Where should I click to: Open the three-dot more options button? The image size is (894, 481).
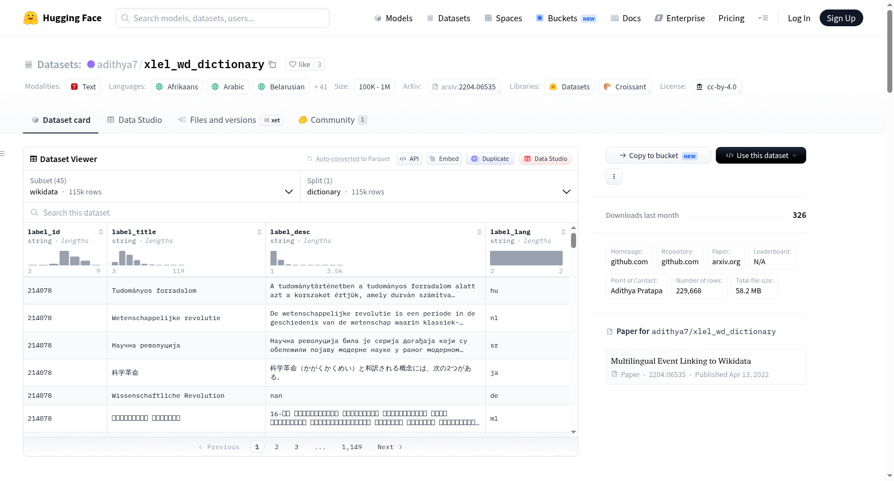click(x=614, y=177)
